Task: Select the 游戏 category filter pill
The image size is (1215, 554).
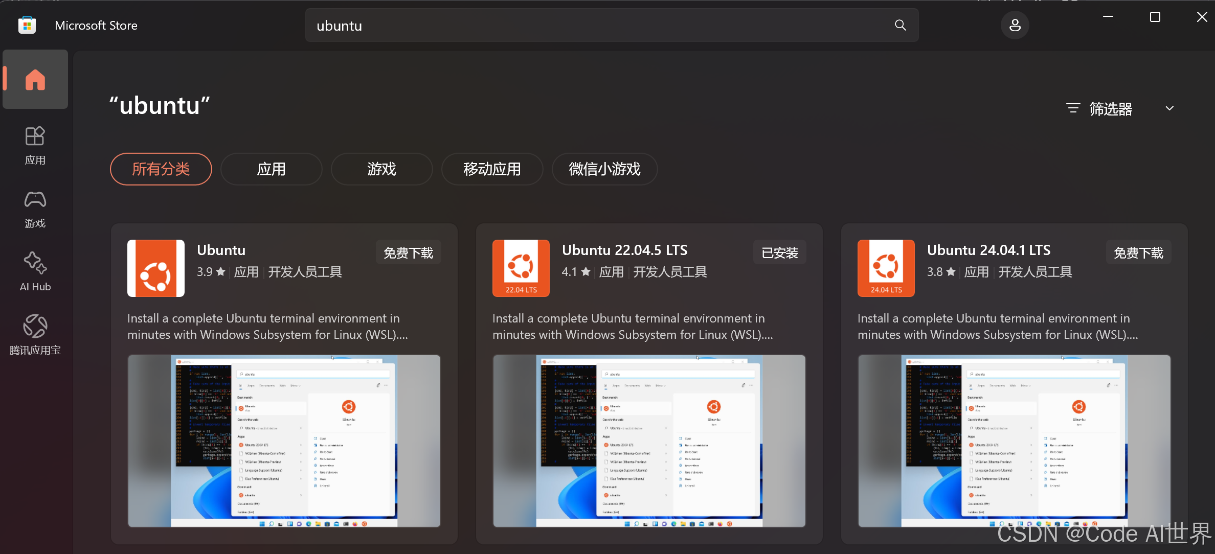Action: coord(381,169)
